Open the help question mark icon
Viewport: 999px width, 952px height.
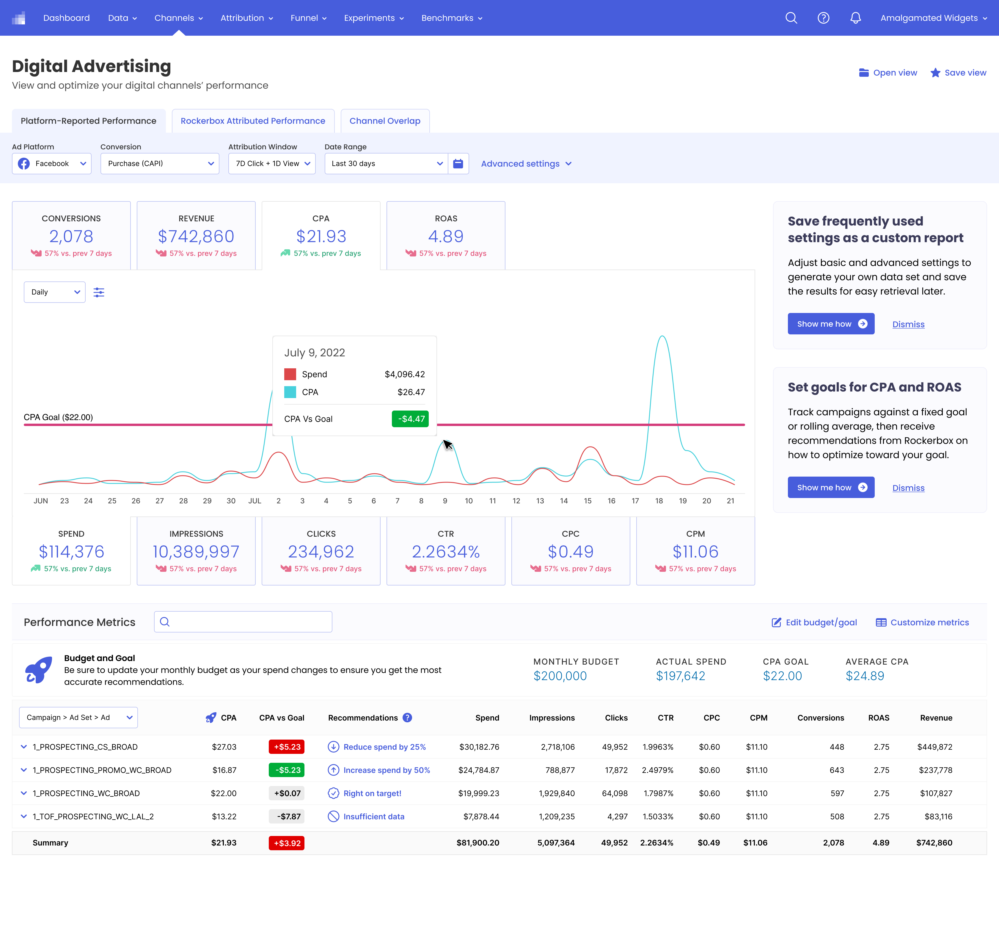pyautogui.click(x=824, y=18)
